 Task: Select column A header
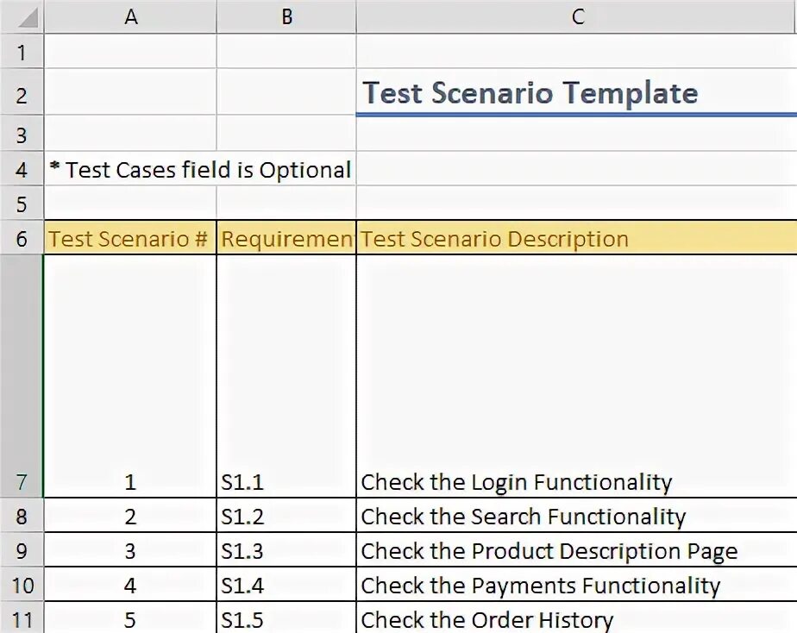pos(130,16)
